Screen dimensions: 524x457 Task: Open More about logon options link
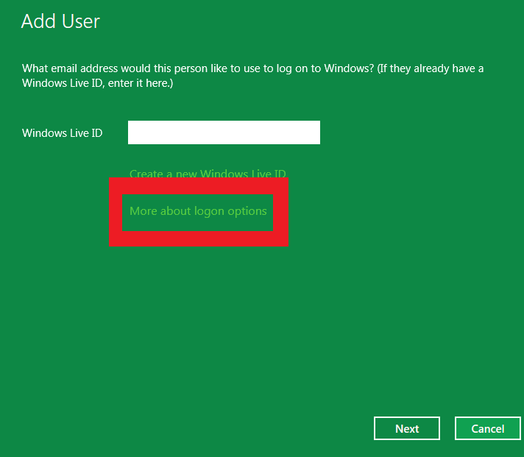198,211
